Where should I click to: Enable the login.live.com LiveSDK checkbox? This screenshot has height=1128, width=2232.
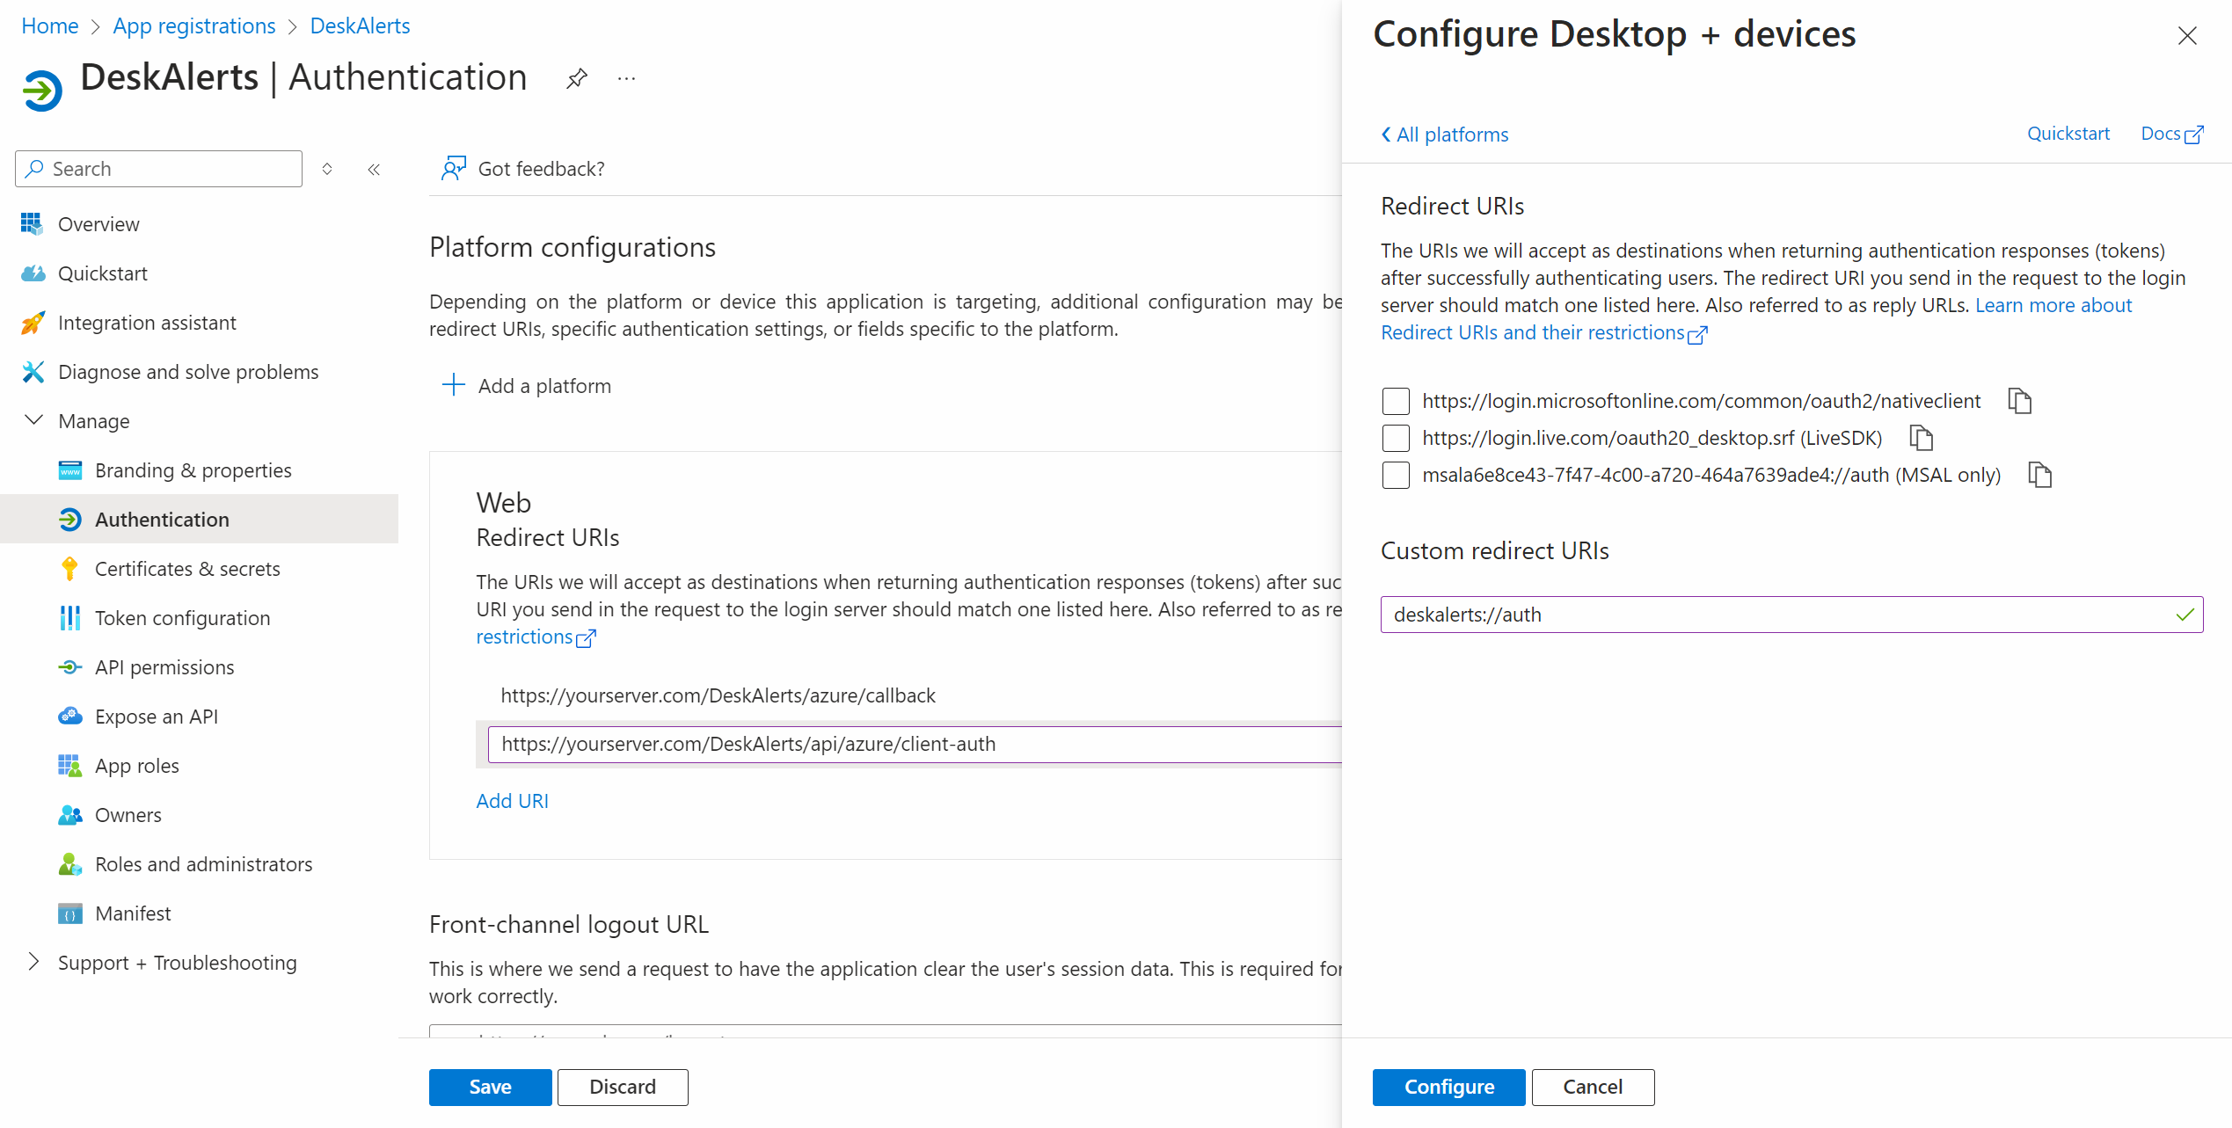pos(1395,438)
